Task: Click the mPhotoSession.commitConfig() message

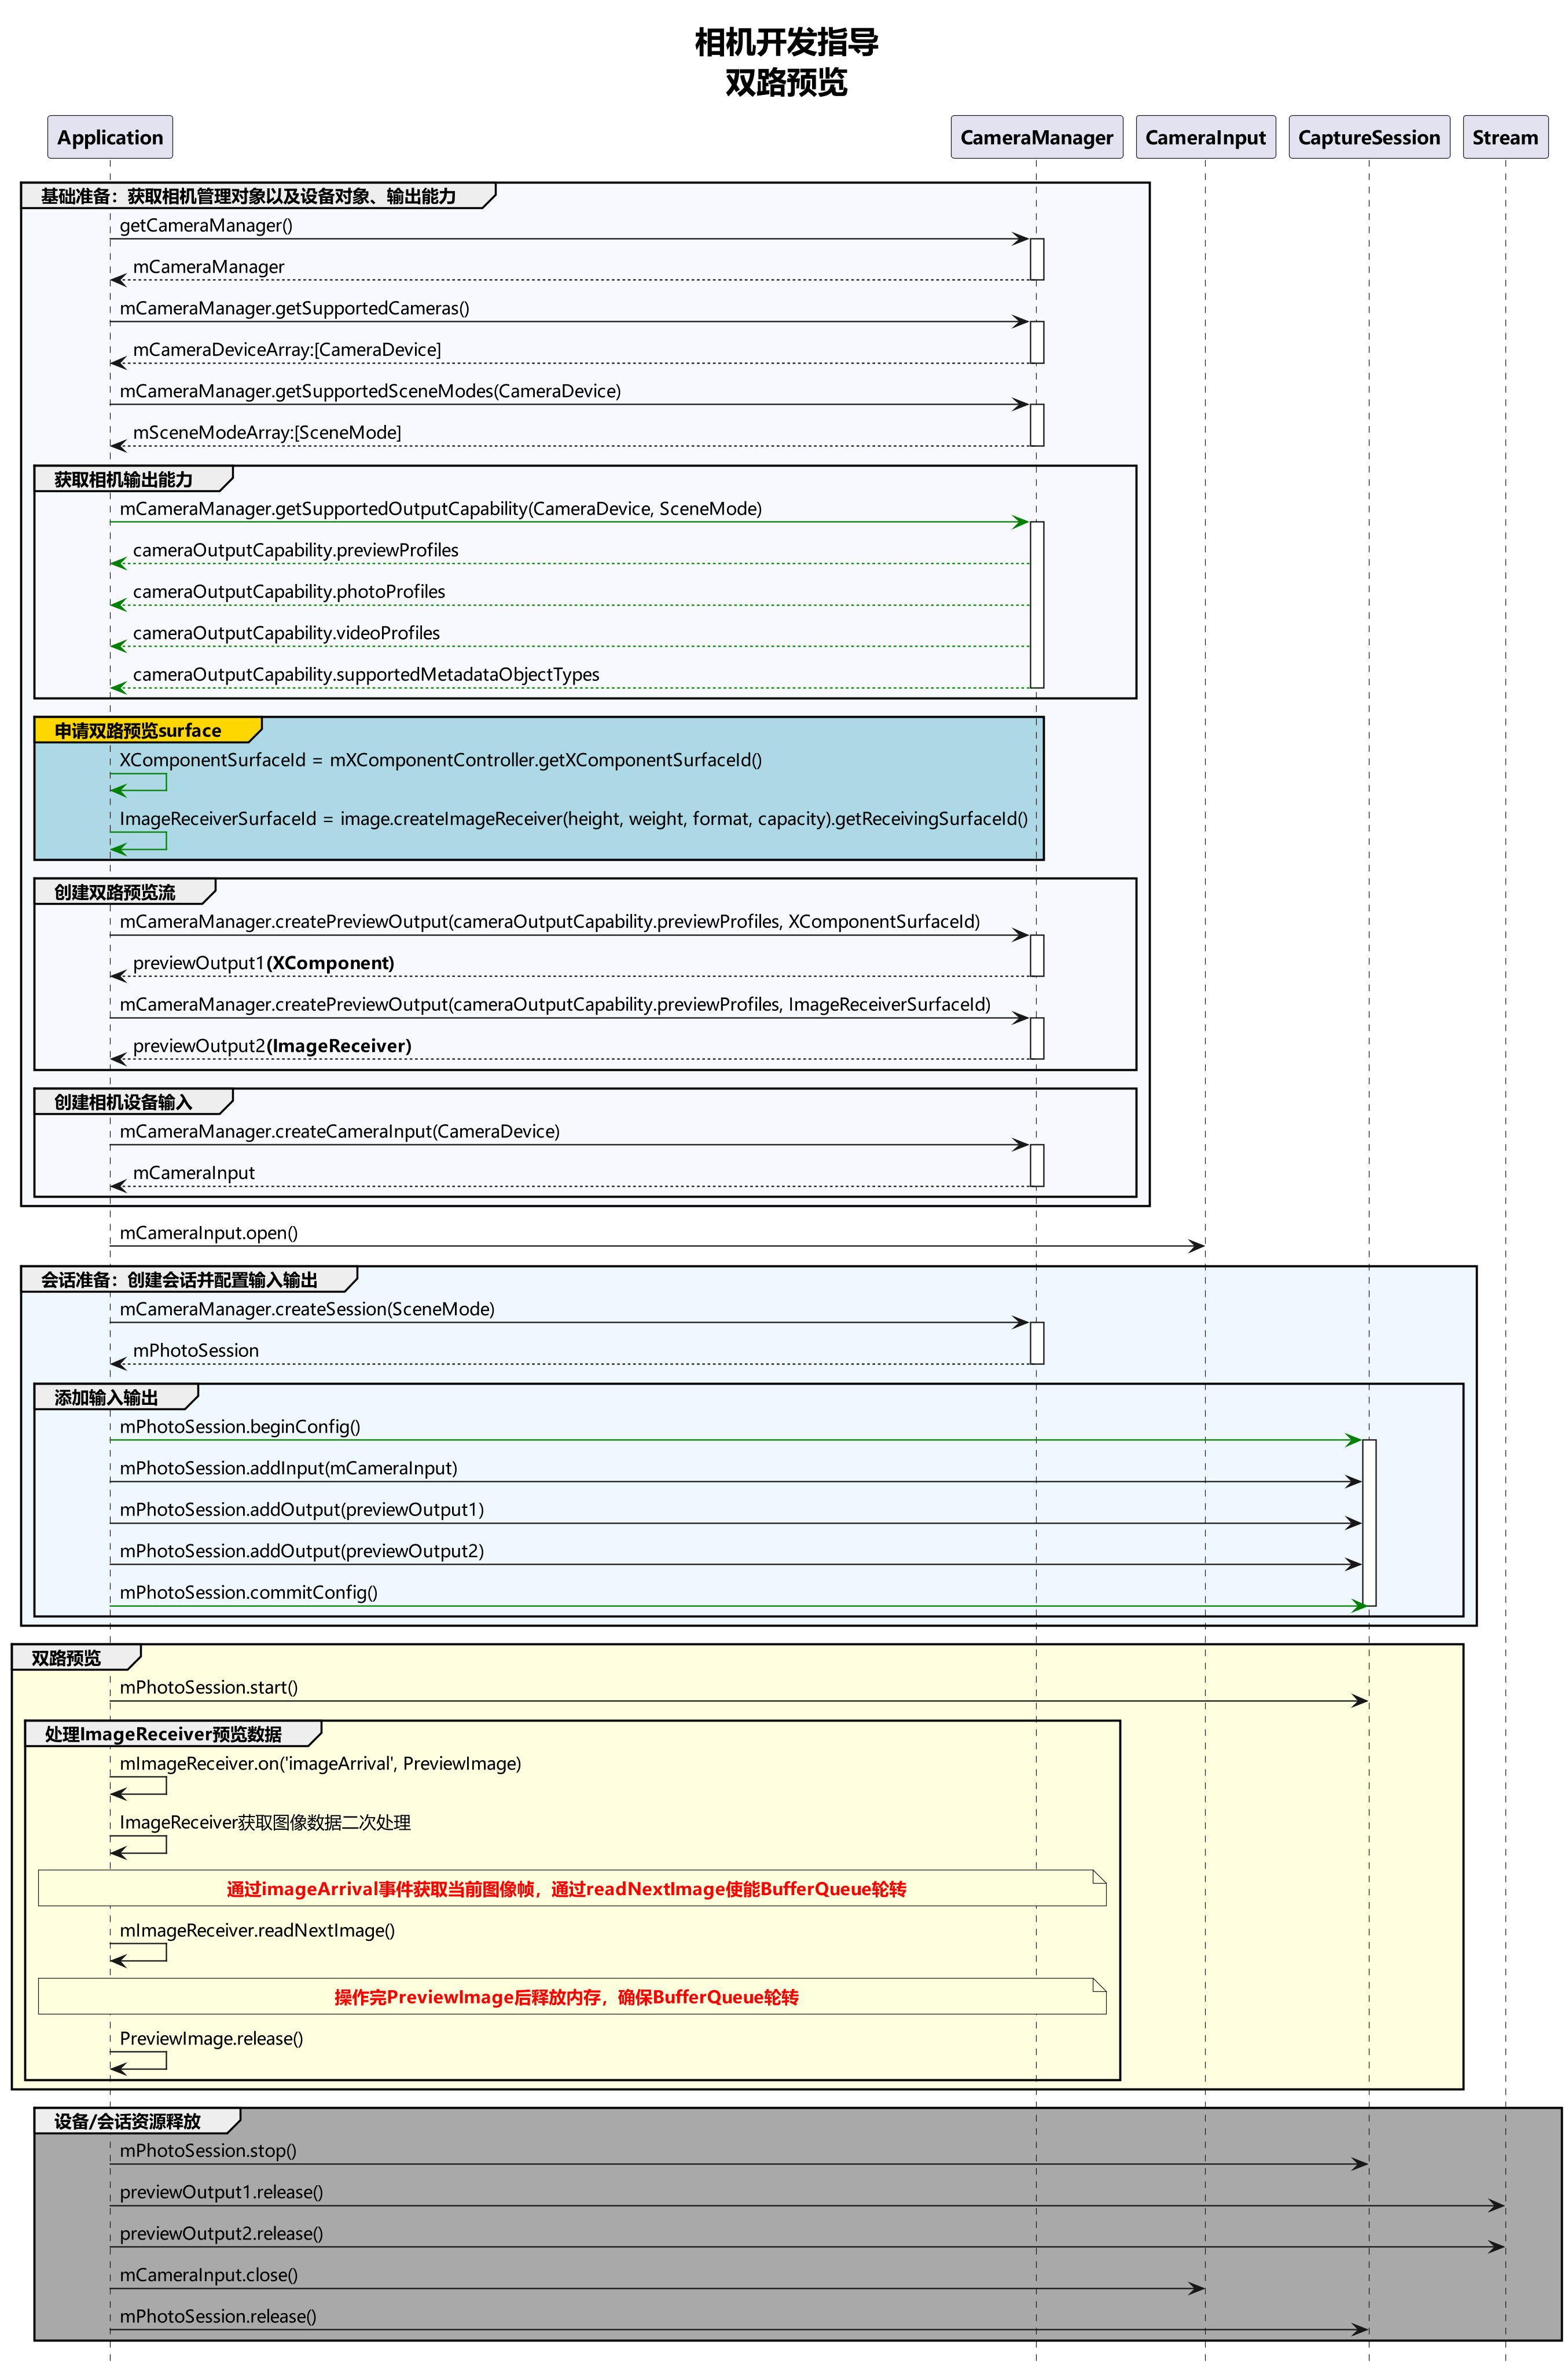Action: (x=248, y=1592)
